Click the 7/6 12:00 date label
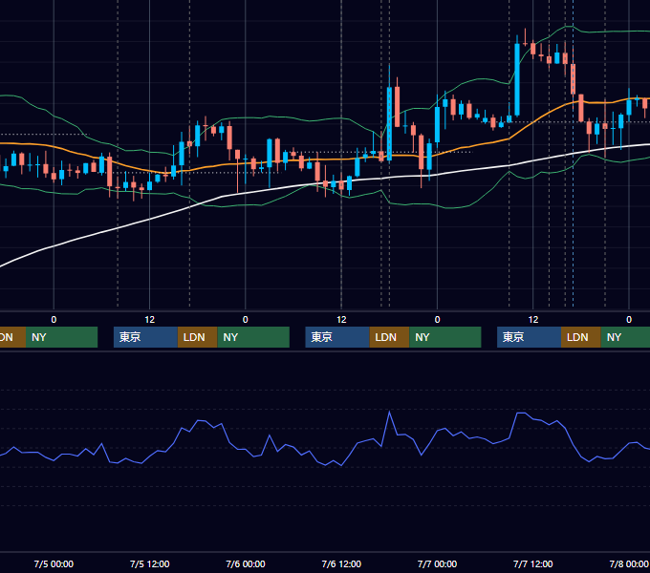This screenshot has width=650, height=573. click(x=341, y=563)
